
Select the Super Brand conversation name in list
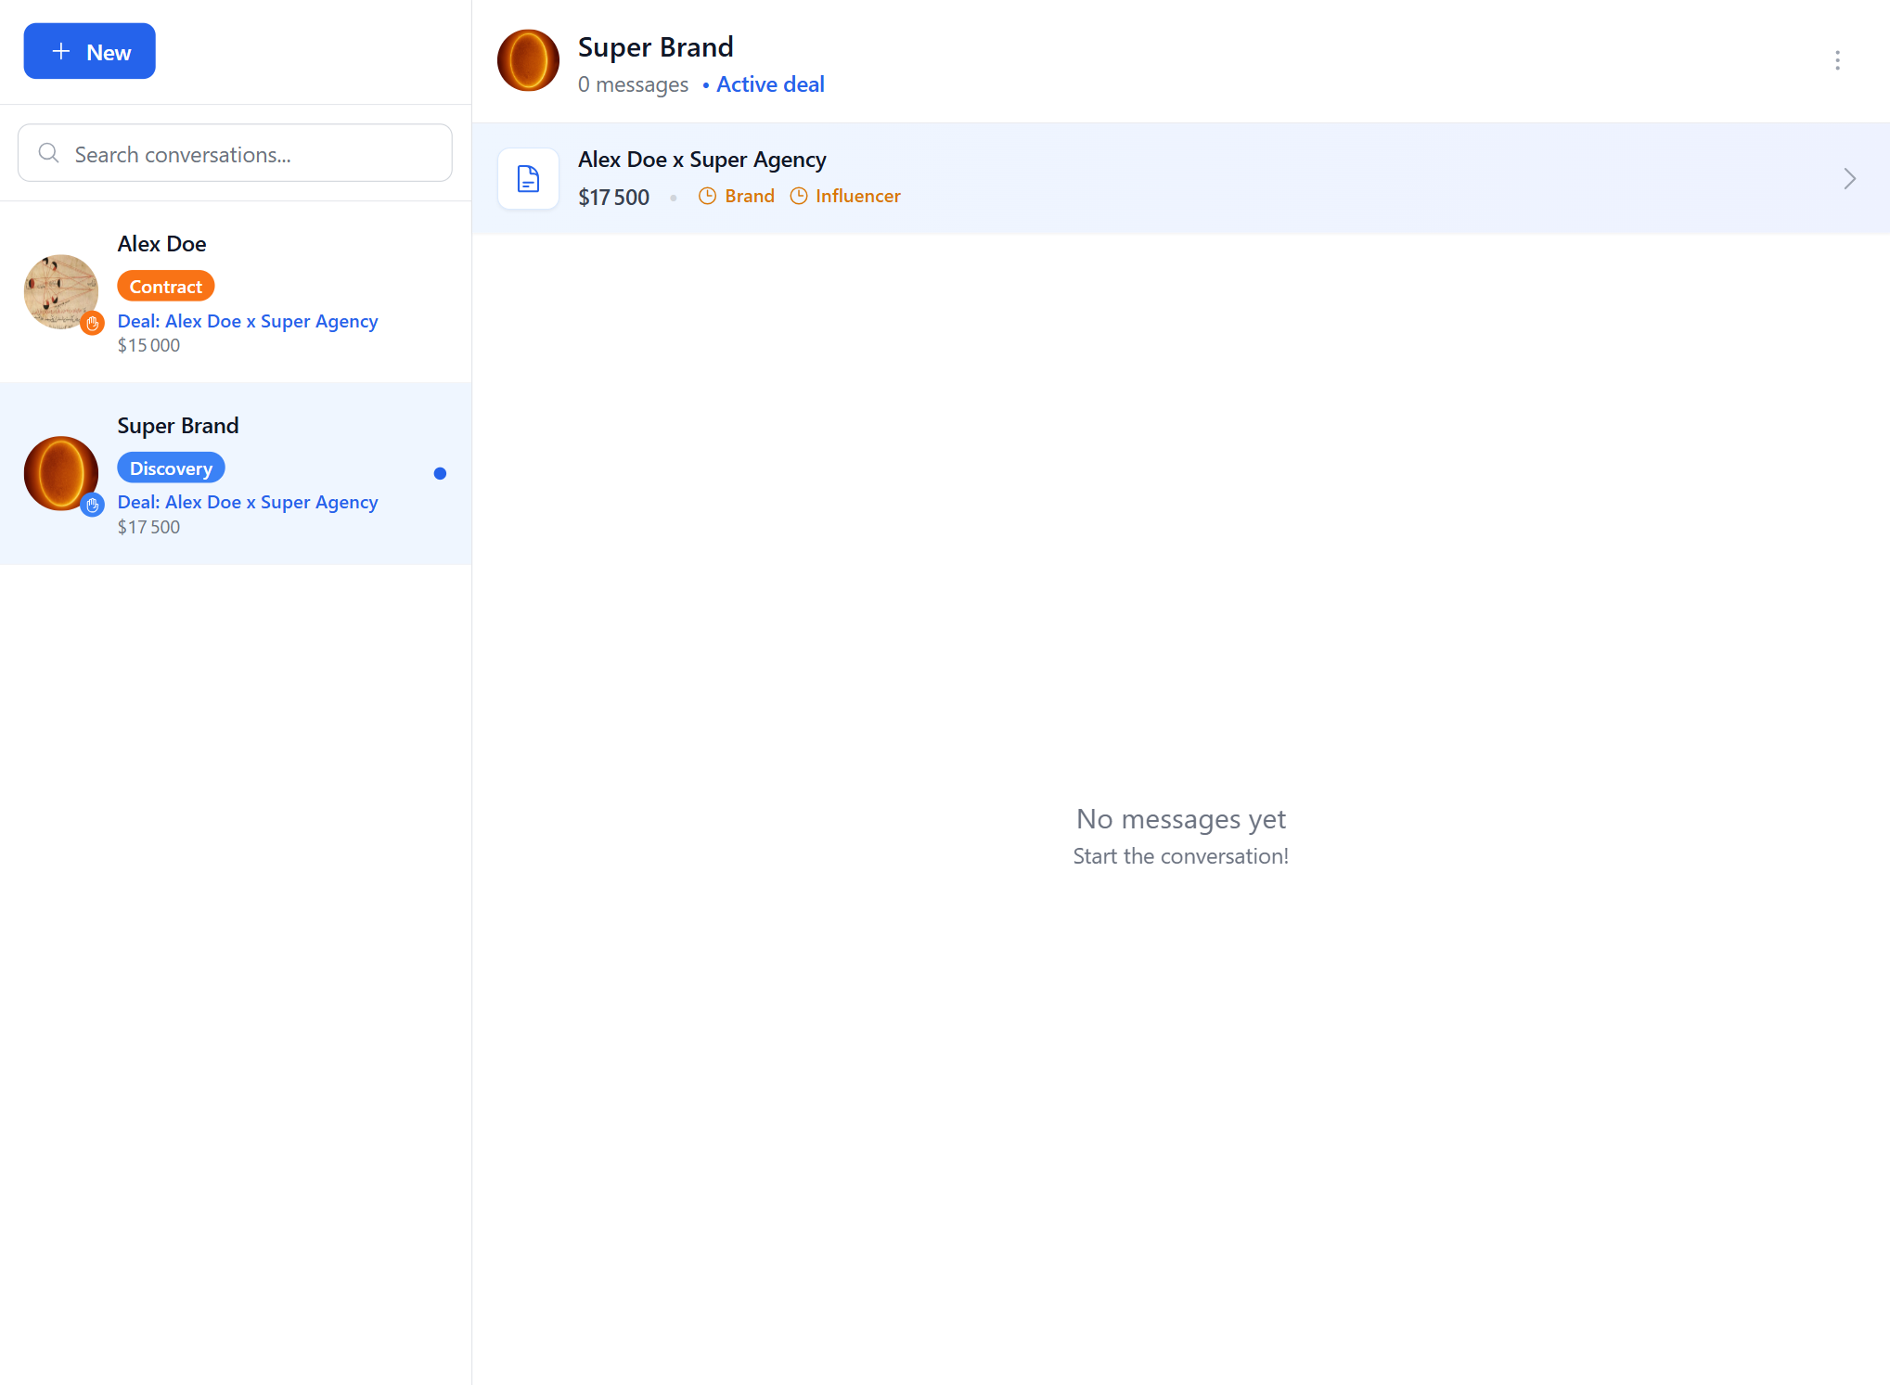coord(178,425)
